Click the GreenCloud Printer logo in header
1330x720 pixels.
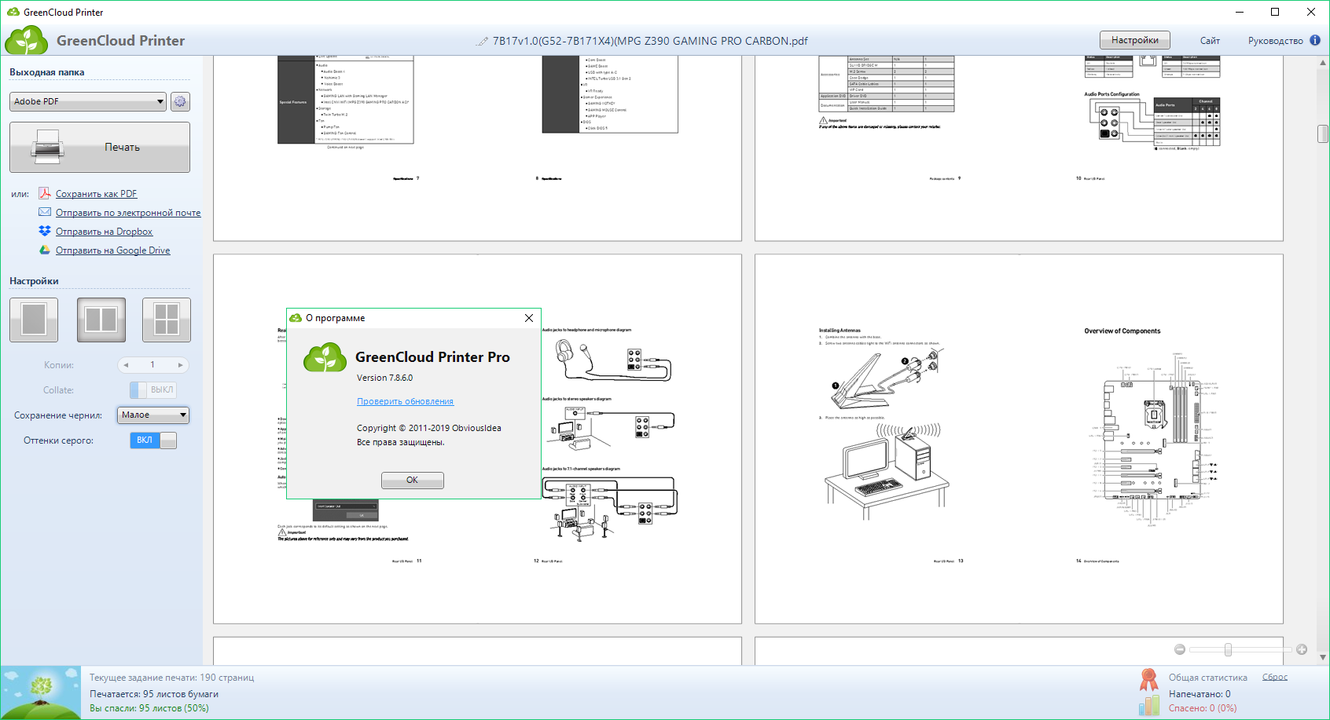(26, 40)
